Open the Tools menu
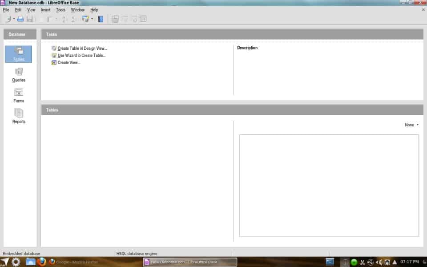427x267 pixels. (x=60, y=10)
